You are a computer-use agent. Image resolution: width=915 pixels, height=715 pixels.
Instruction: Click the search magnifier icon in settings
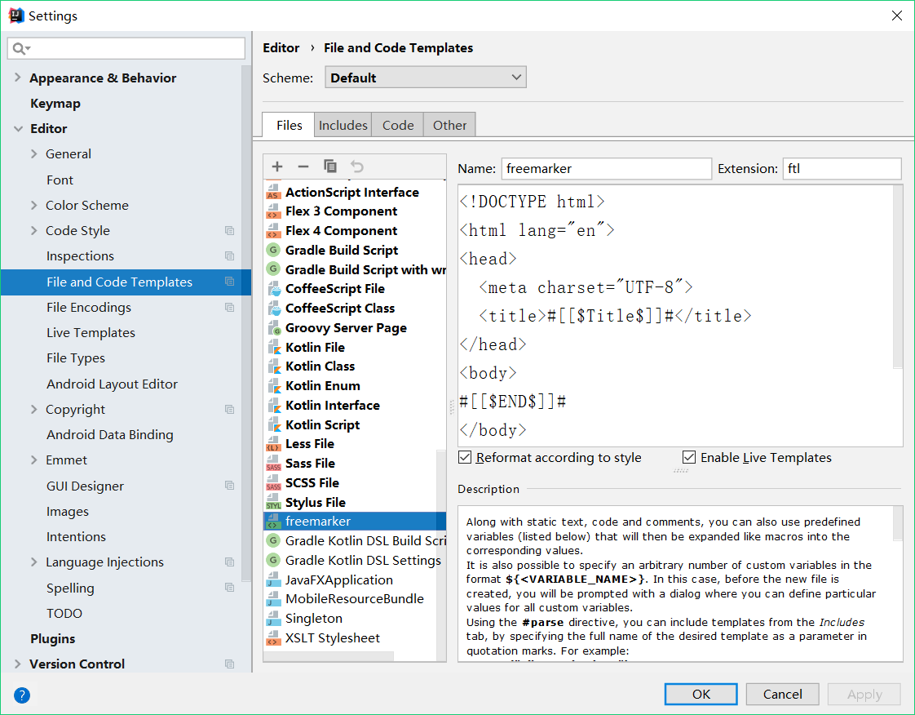20,48
